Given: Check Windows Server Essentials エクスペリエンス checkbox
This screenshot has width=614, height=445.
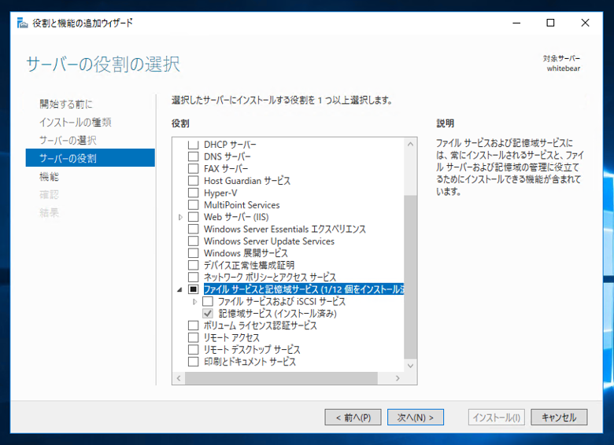Looking at the screenshot, I should point(193,229).
